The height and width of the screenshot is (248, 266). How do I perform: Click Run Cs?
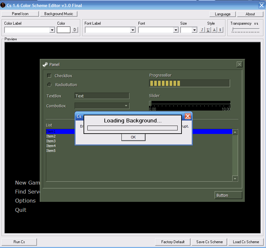(19, 242)
